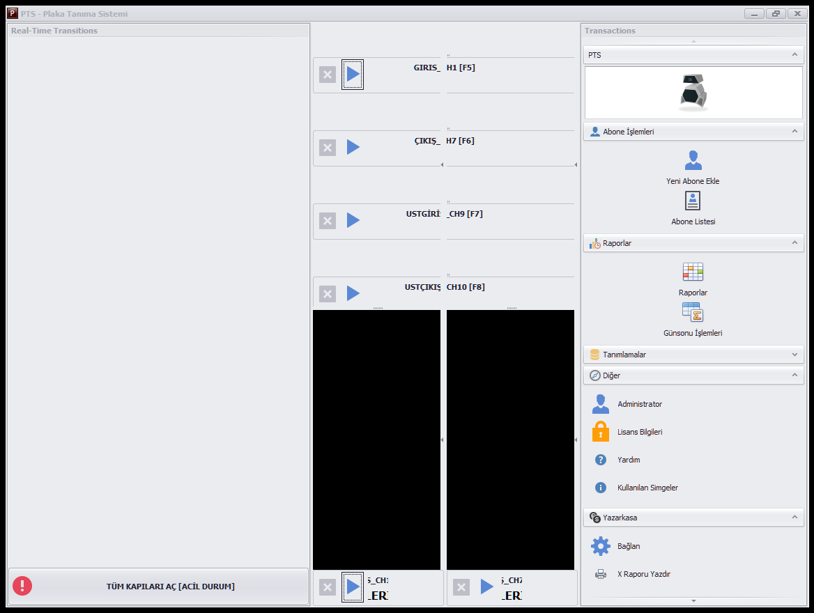This screenshot has width=814, height=613.
Task: Click the Bağlan gear icon
Action: [601, 546]
